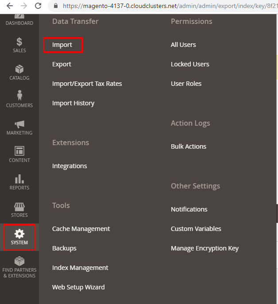Open the Import menu item
Image resolution: width=278 pixels, height=304 pixels.
point(62,45)
